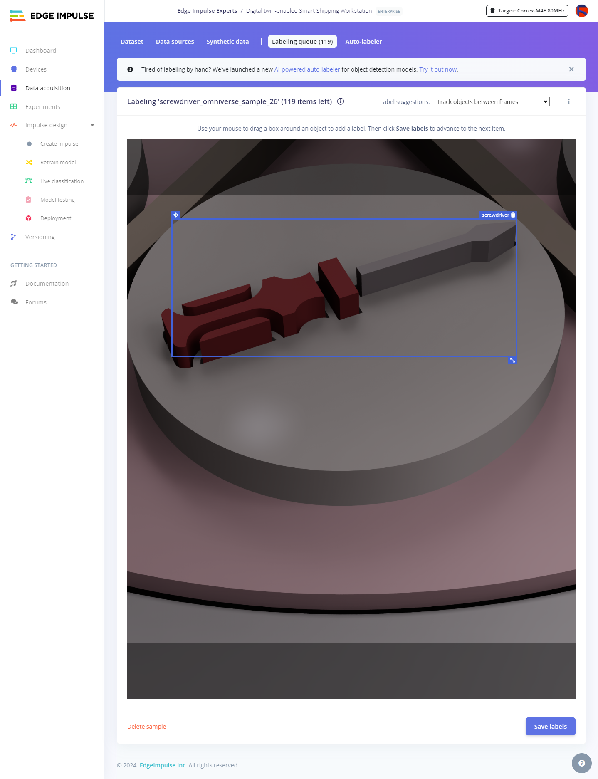This screenshot has width=598, height=779.
Task: Open the help question mark button
Action: point(581,763)
